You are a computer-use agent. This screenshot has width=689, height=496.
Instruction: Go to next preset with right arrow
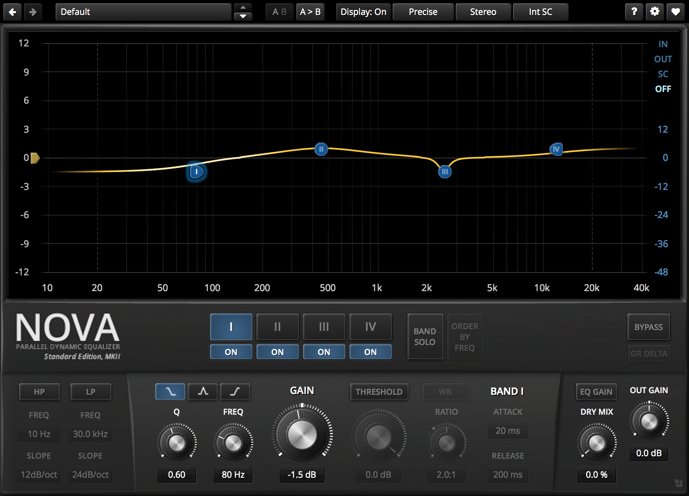click(x=33, y=12)
